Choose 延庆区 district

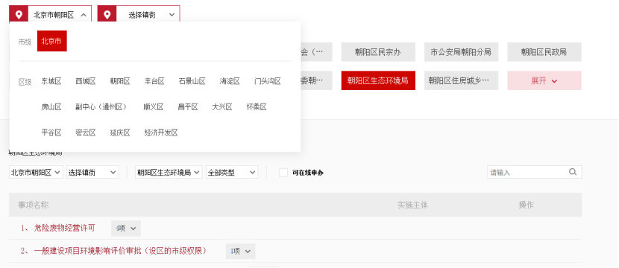120,133
